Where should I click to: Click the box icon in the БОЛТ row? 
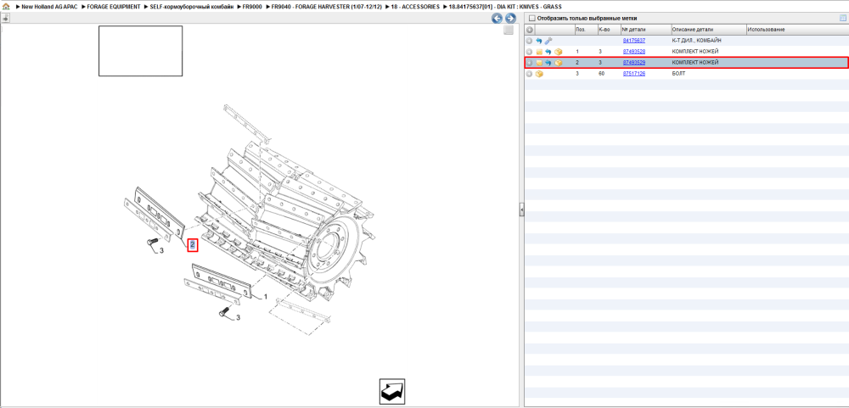pos(539,74)
